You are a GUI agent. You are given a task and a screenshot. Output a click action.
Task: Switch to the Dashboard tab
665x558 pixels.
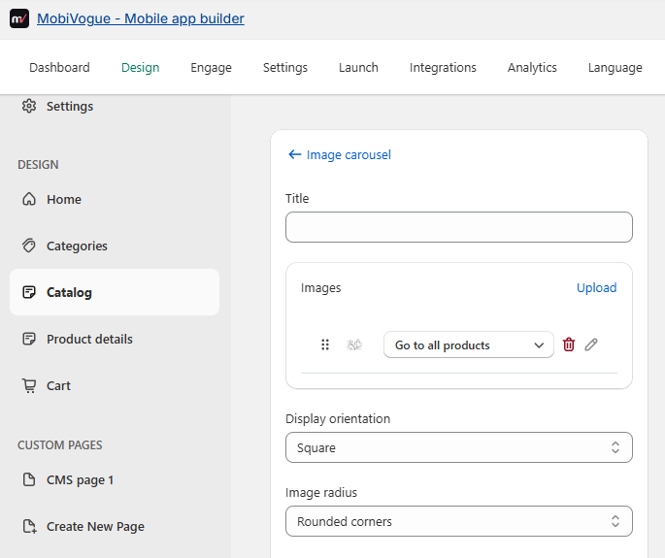click(x=59, y=67)
